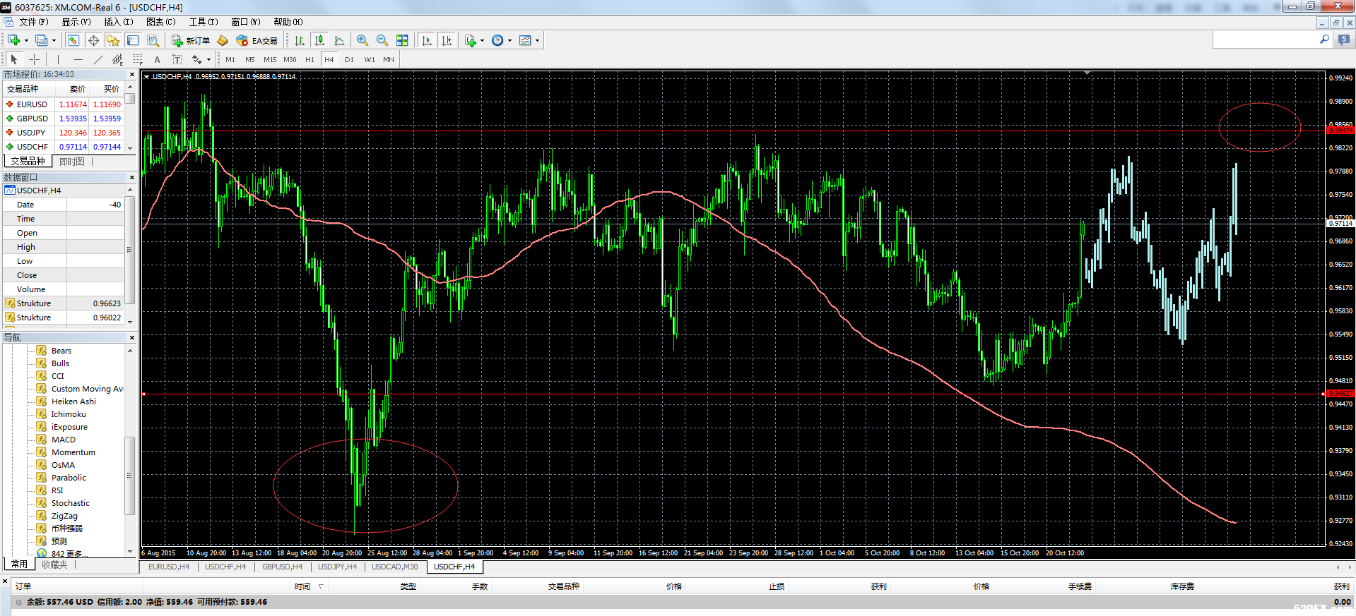The height and width of the screenshot is (616, 1356).
Task: Expand the Periods dropdown arrow
Action: pos(509,40)
